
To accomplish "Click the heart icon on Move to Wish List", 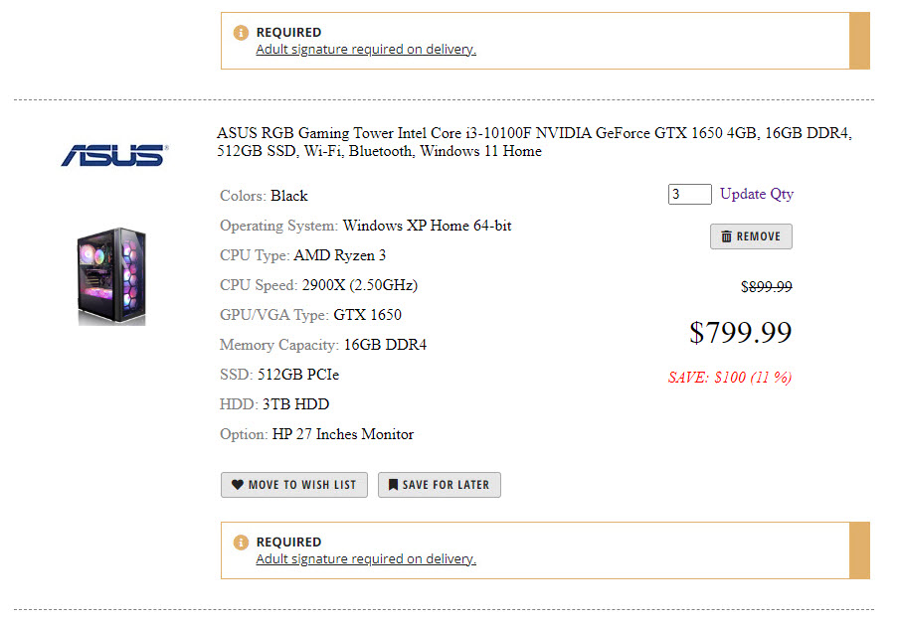I will coord(238,484).
